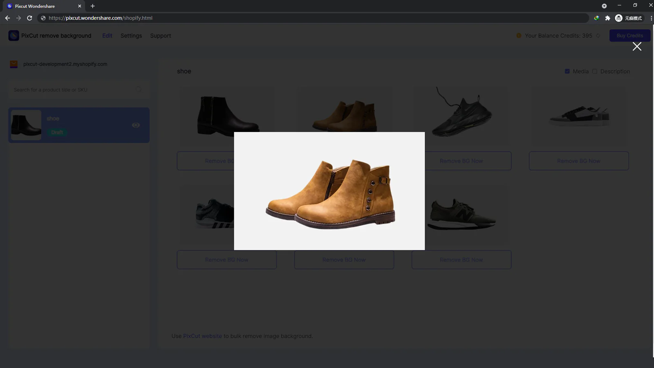Open the browser three-dot menu
Screen dimensions: 654x368
(651, 18)
